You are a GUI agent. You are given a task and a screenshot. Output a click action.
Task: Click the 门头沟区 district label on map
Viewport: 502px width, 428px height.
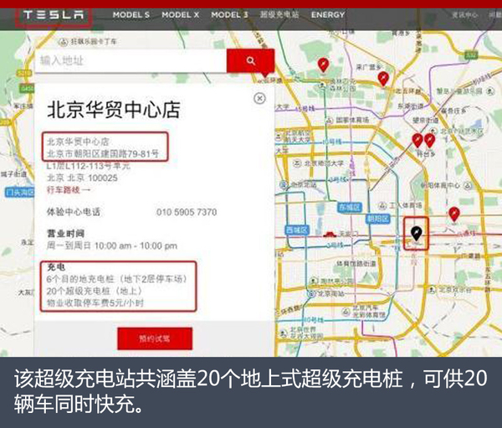[20, 192]
